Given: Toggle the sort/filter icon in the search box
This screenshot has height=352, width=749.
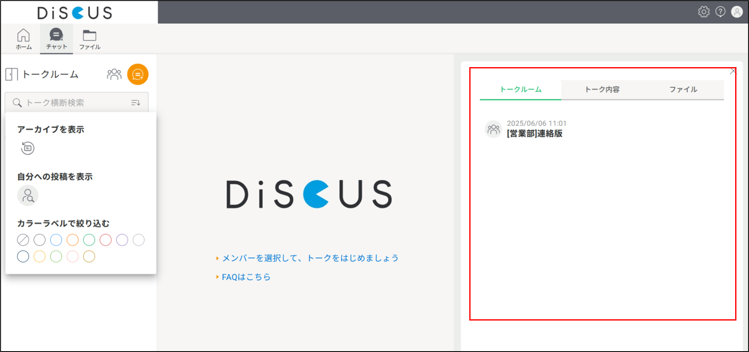Looking at the screenshot, I should 135,103.
